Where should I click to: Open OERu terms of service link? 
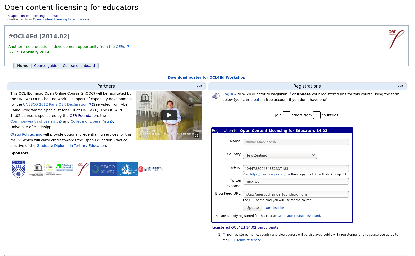tap(244, 240)
